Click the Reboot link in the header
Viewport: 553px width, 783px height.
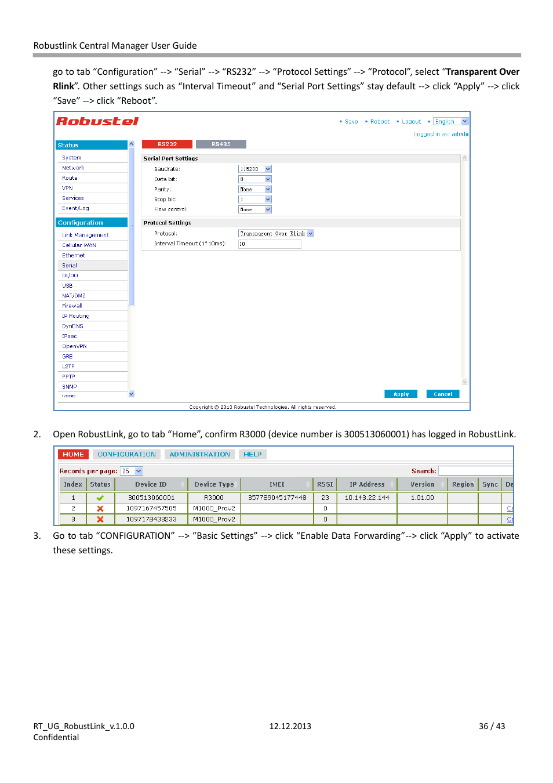(x=380, y=122)
